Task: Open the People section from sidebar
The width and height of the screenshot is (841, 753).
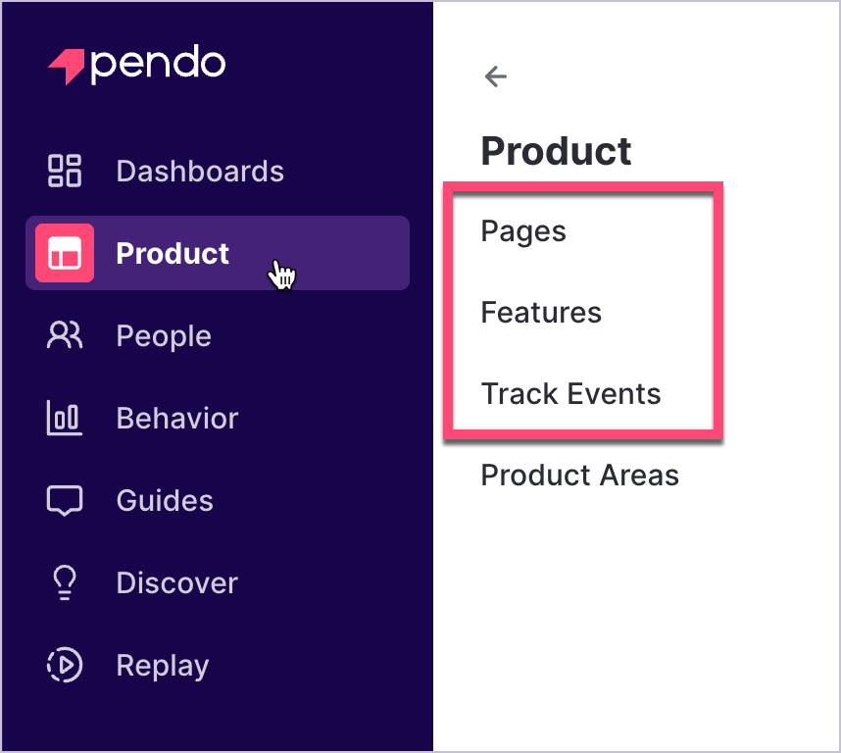Action: [x=163, y=335]
